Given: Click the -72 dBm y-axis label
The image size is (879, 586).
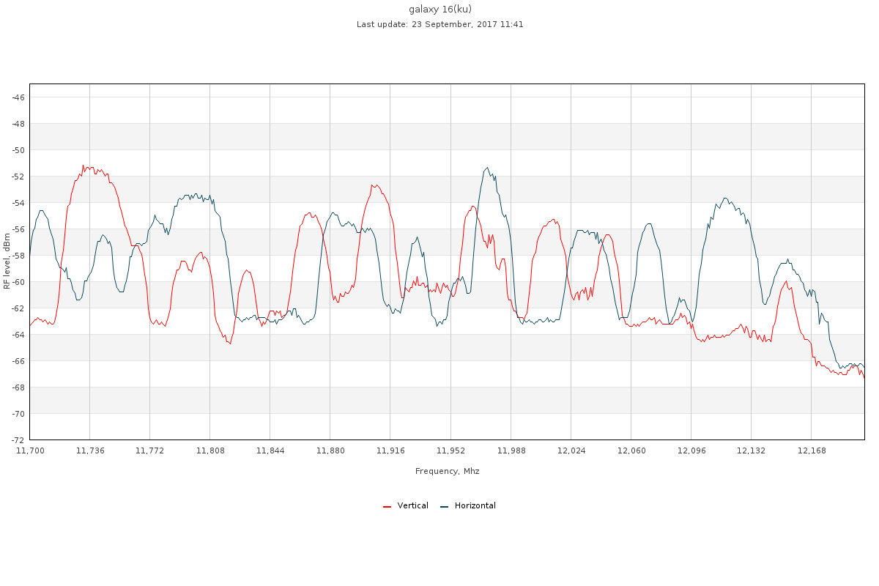Looking at the screenshot, I should pos(18,440).
